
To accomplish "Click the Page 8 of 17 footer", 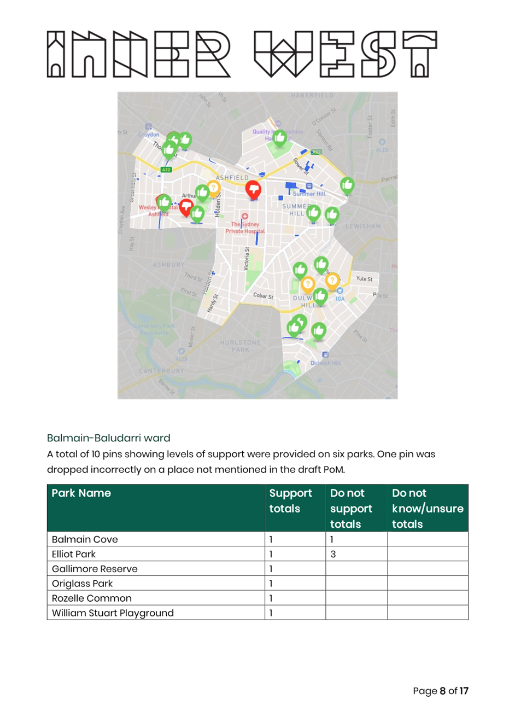I will click(x=440, y=691).
